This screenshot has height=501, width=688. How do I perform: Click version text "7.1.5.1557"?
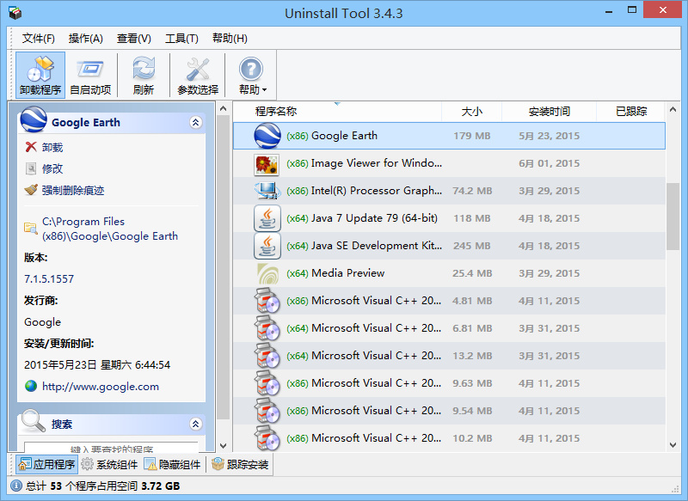pos(49,279)
